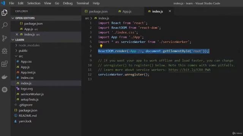Open the View menu

click(47, 3)
